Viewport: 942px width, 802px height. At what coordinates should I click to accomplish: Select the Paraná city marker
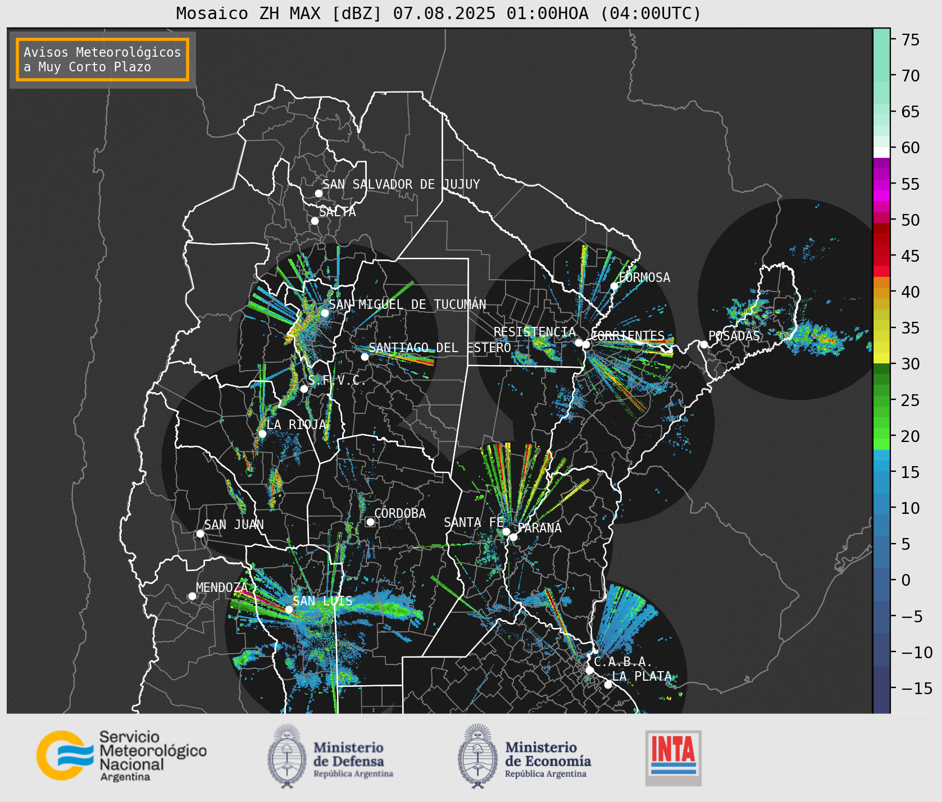pos(513,537)
